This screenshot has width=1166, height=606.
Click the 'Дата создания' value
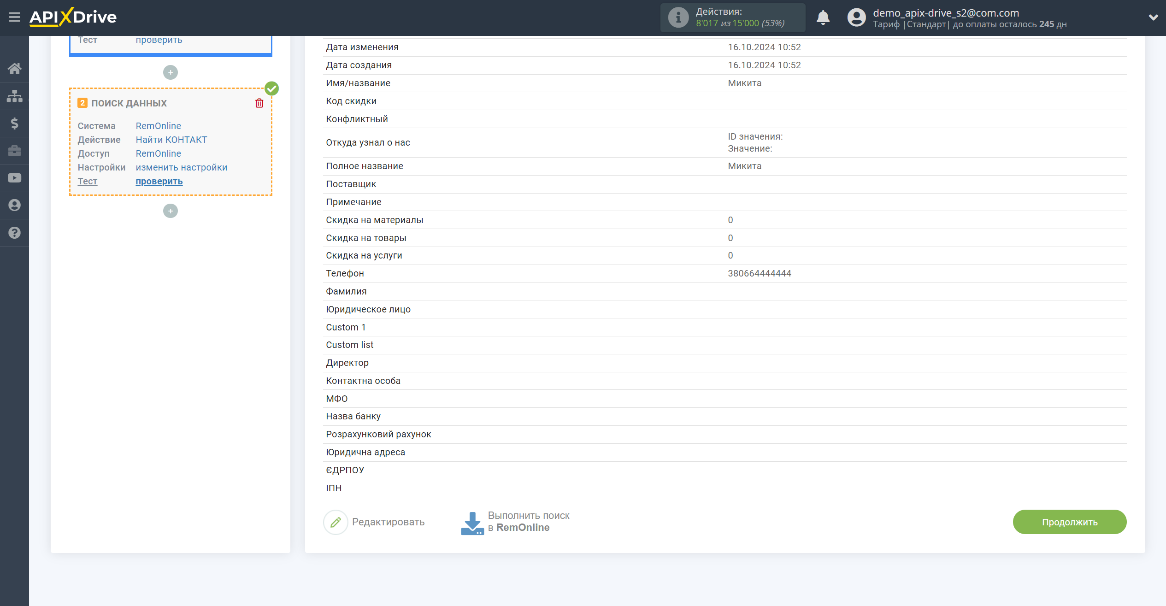764,65
